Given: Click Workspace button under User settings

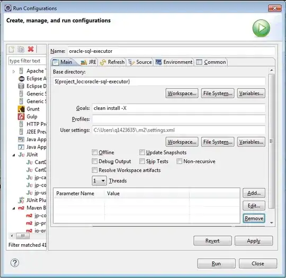Looking at the screenshot, I should 182,142.
